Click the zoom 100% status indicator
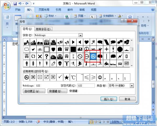The height and width of the screenshot is (126, 157). [115, 122]
